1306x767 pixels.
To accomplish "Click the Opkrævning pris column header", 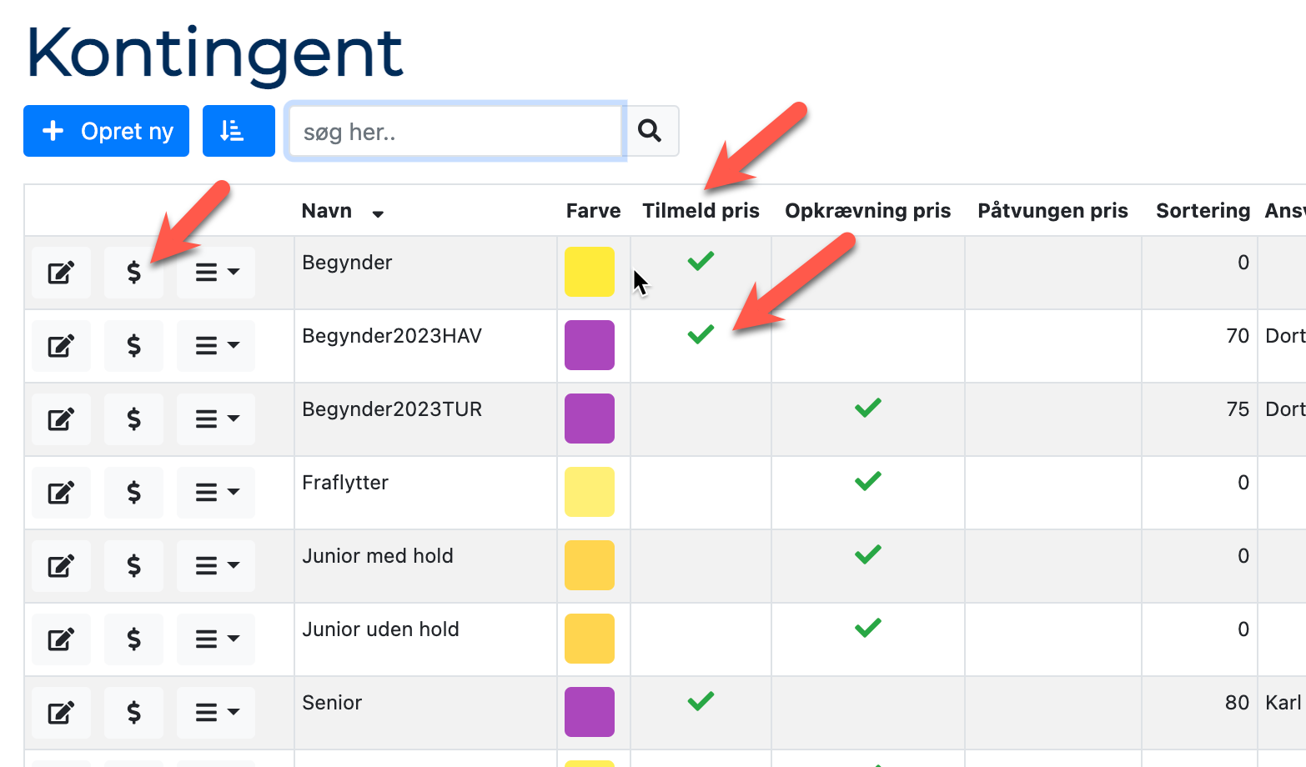I will (x=867, y=211).
